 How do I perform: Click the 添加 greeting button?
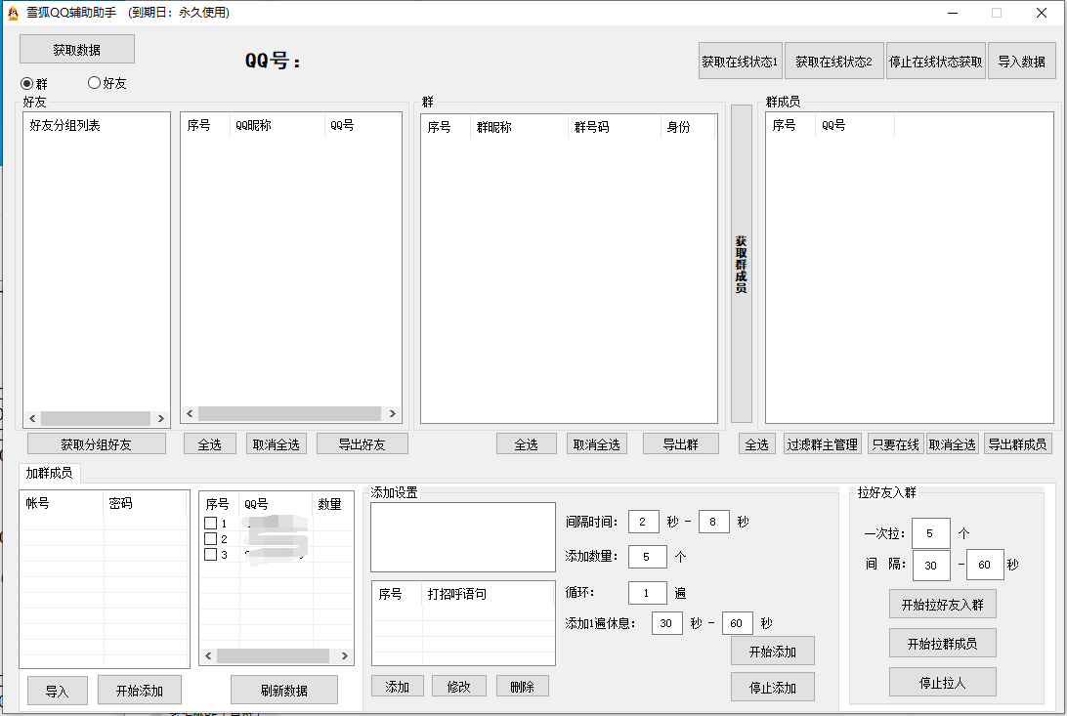coord(398,686)
